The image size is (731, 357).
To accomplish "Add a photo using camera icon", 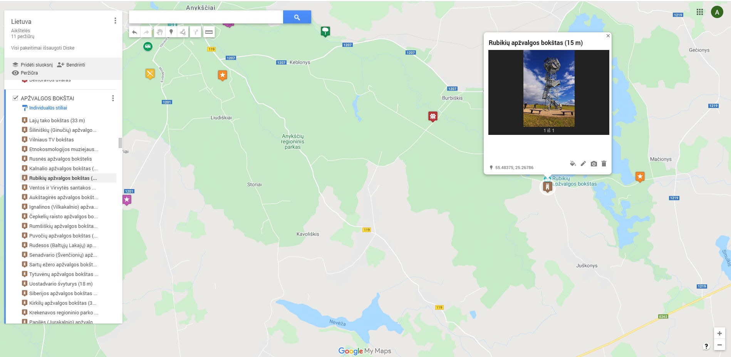I will [x=594, y=164].
